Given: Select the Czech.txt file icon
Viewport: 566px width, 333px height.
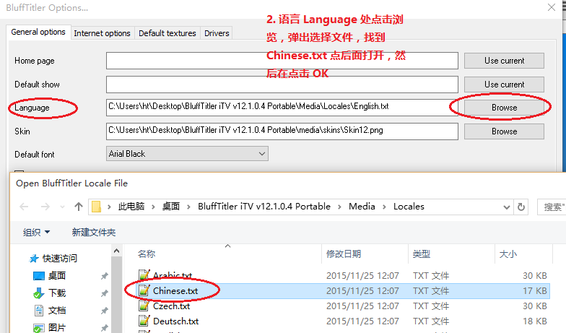Looking at the screenshot, I should 144,306.
